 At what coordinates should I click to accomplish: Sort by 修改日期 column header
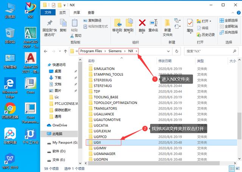(165, 61)
